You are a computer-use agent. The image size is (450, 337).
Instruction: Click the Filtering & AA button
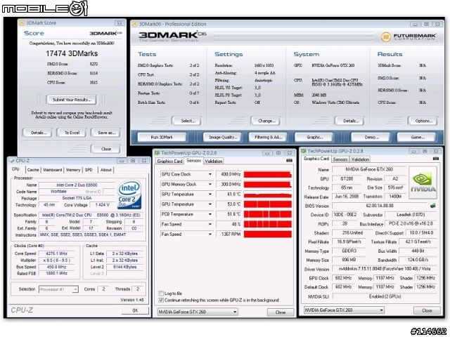269,138
